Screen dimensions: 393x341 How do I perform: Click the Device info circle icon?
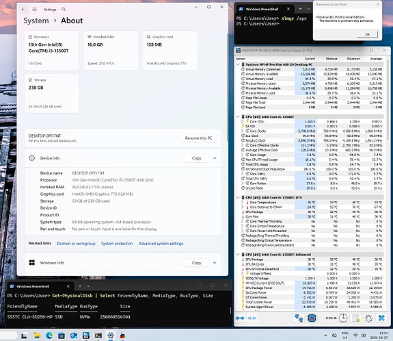tap(32, 158)
